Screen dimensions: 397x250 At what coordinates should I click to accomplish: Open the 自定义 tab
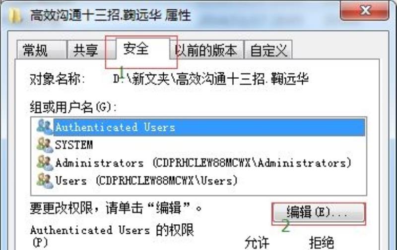point(268,50)
